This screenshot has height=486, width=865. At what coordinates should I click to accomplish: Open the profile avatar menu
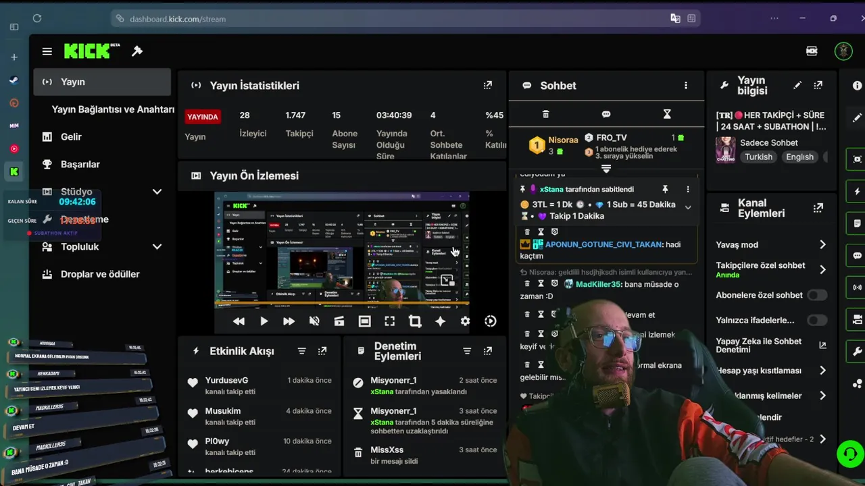[x=843, y=51]
